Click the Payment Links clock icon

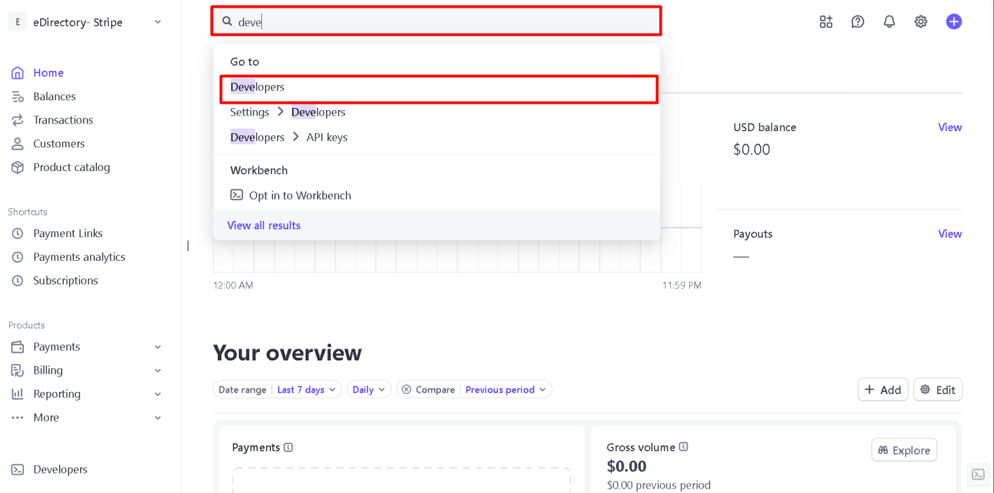point(18,234)
